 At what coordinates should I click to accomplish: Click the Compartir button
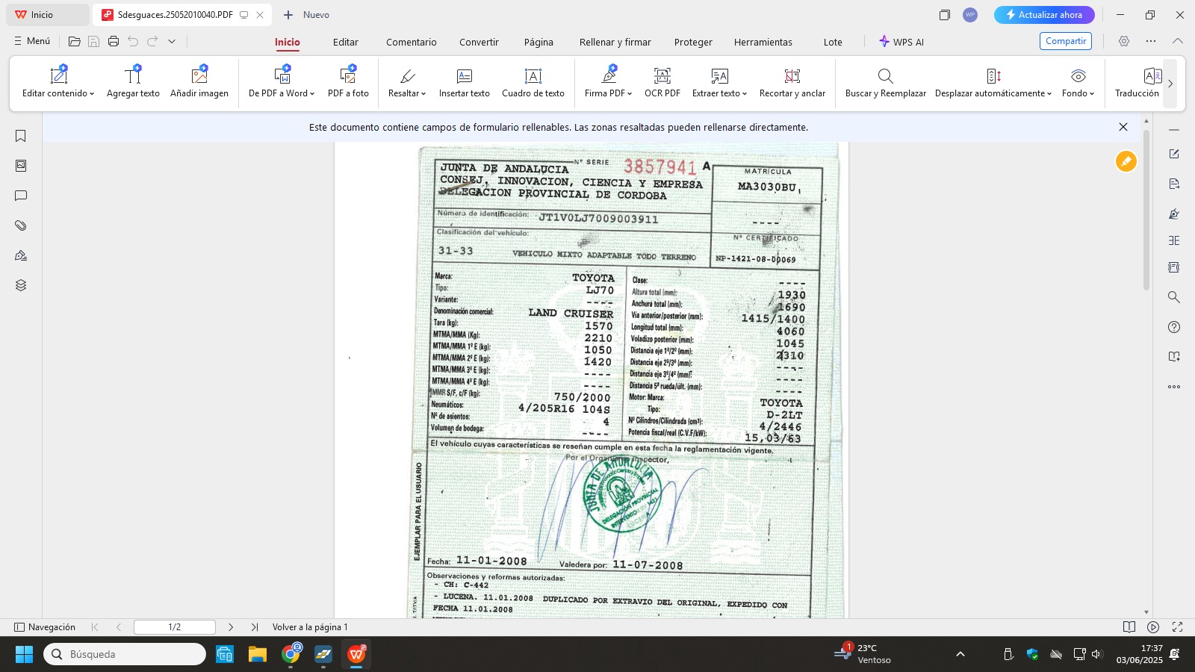pos(1066,41)
